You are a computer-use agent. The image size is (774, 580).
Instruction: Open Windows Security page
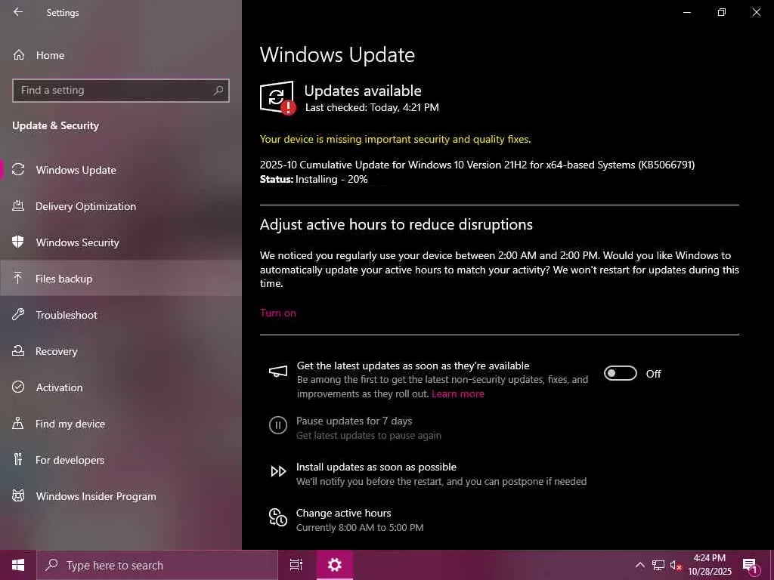tap(78, 242)
